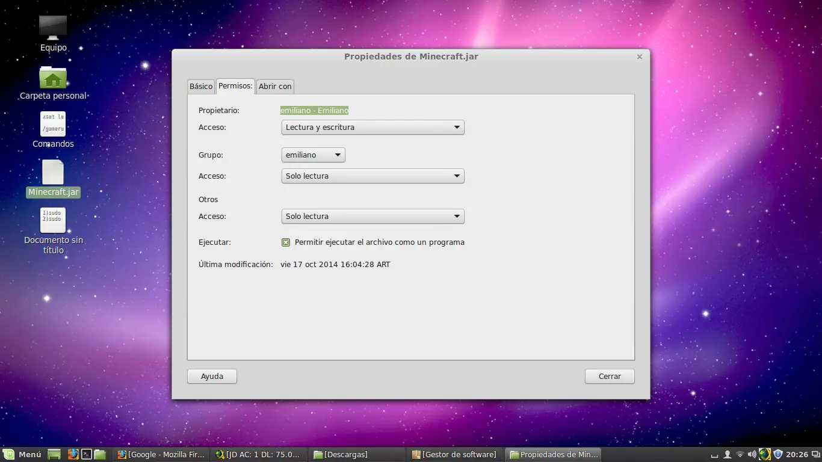Screen dimensions: 822x462
Task: Click the 'Propiedades de Minecraft.jar' title bar
Action: coord(411,57)
